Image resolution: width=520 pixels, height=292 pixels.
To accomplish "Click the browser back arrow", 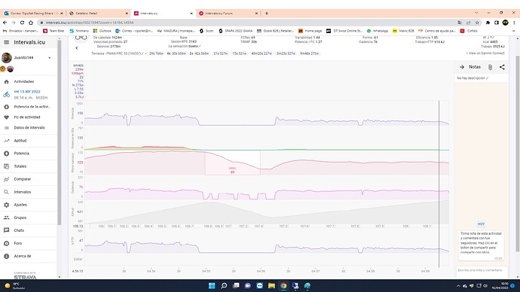I will click(5, 23).
